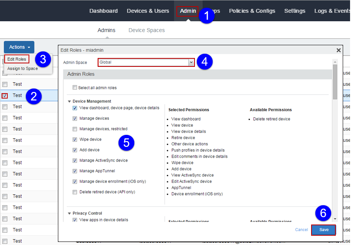This screenshot has width=352, height=245.
Task: Open the Actions dropdown button
Action: click(x=19, y=47)
